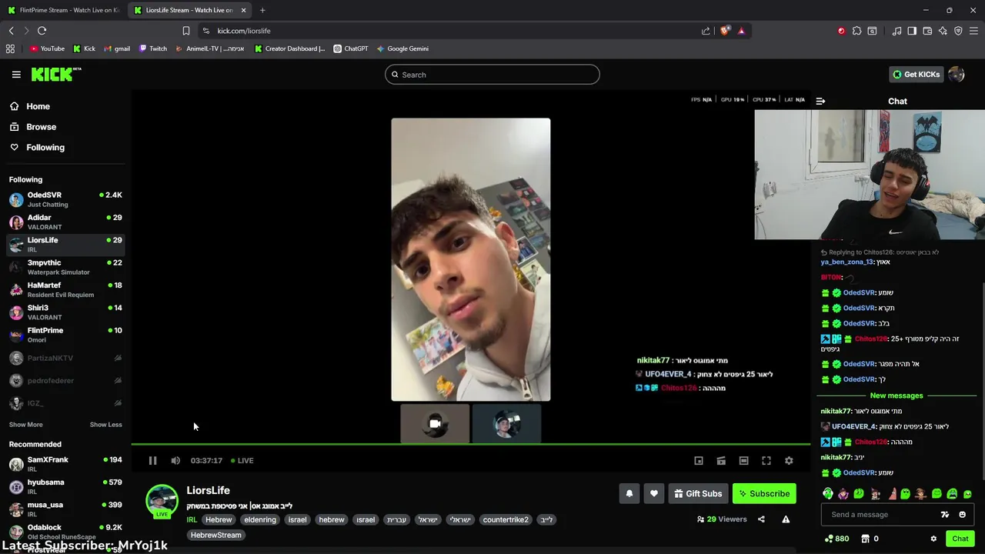The image size is (985, 554).
Task: Click the first green headphones emote
Action: click(x=828, y=494)
